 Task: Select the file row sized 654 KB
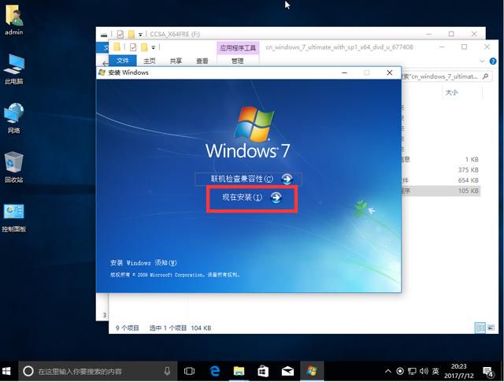pyautogui.click(x=440, y=180)
